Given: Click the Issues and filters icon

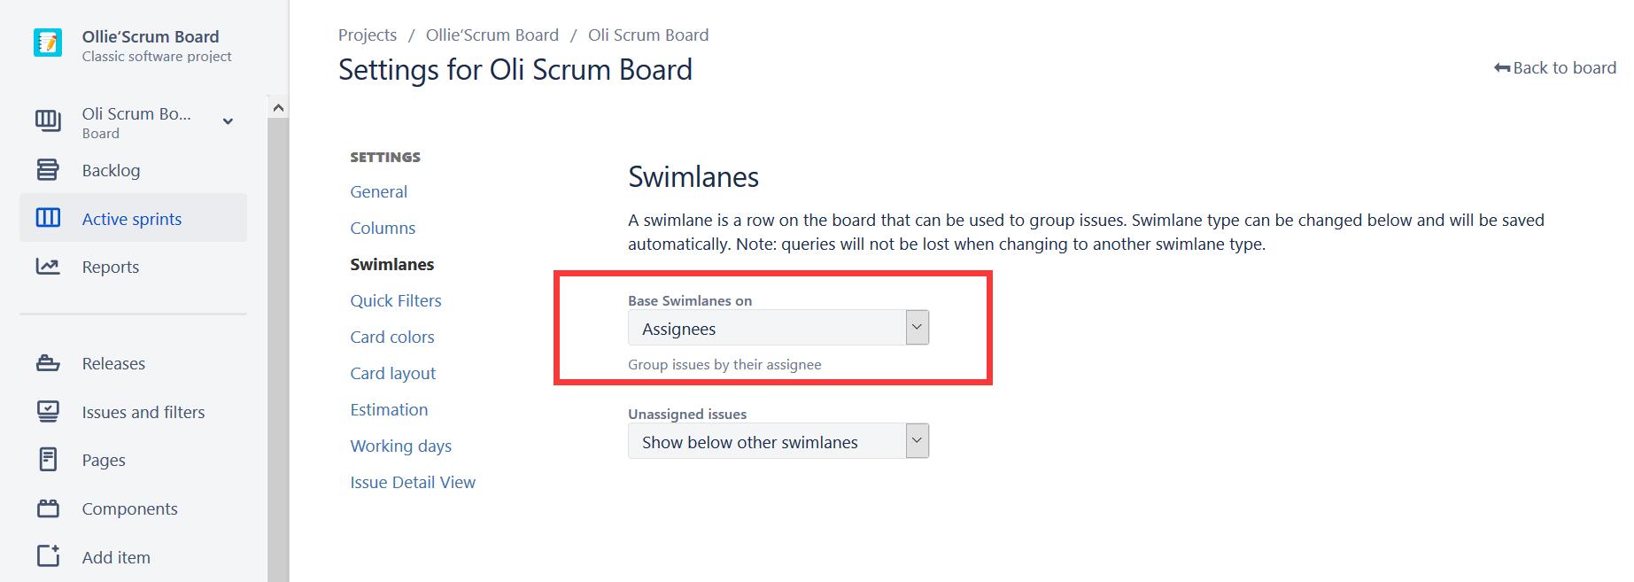Looking at the screenshot, I should (48, 411).
